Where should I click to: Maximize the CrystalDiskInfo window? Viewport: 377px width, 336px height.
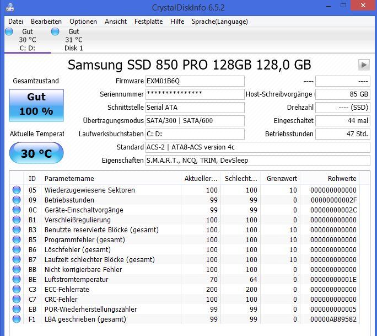343,6
